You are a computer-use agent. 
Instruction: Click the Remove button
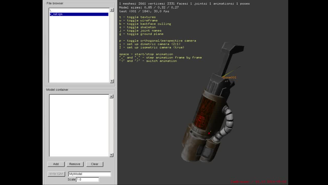pyautogui.click(x=75, y=164)
